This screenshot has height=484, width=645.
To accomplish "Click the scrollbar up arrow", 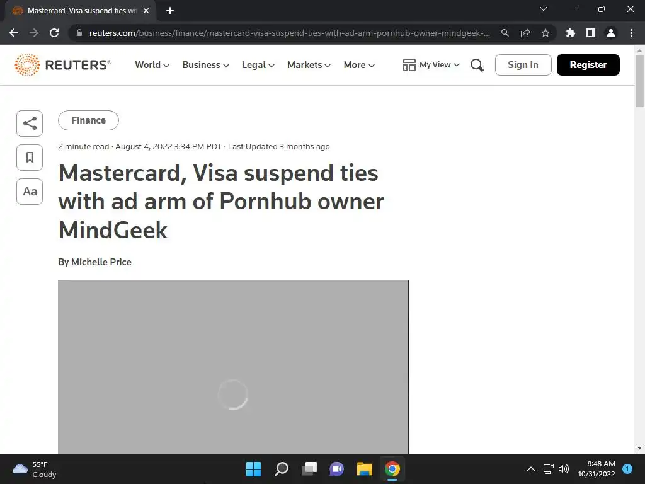I will click(x=639, y=50).
